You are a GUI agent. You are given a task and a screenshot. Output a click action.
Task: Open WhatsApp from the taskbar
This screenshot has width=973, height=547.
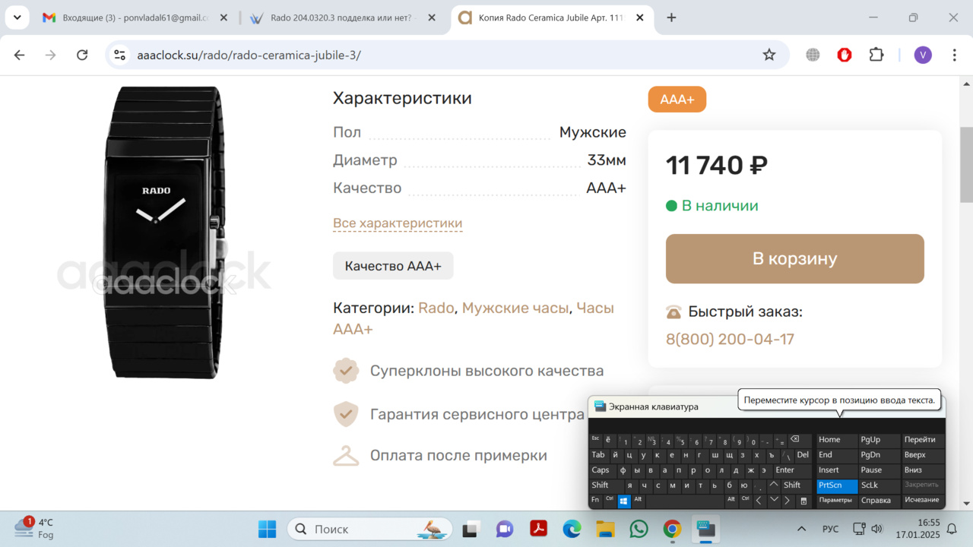[x=639, y=529]
